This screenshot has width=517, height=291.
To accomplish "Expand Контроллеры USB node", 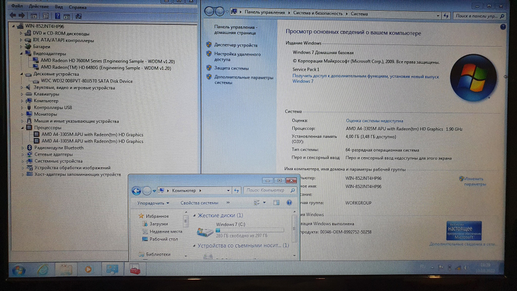I will (x=22, y=108).
